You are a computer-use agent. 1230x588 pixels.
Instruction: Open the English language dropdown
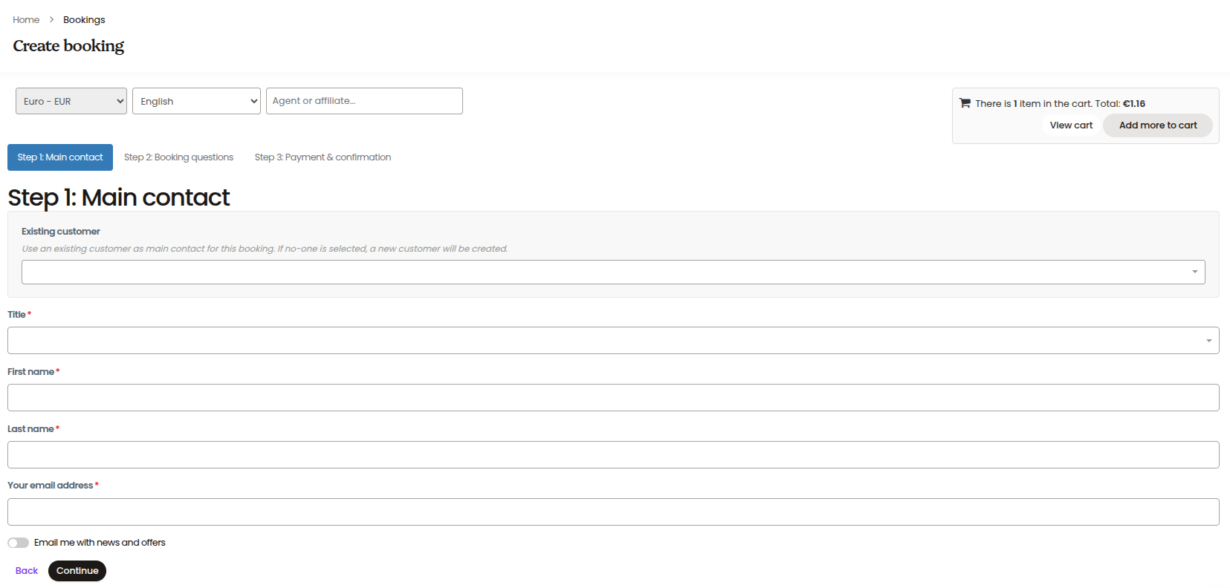196,101
